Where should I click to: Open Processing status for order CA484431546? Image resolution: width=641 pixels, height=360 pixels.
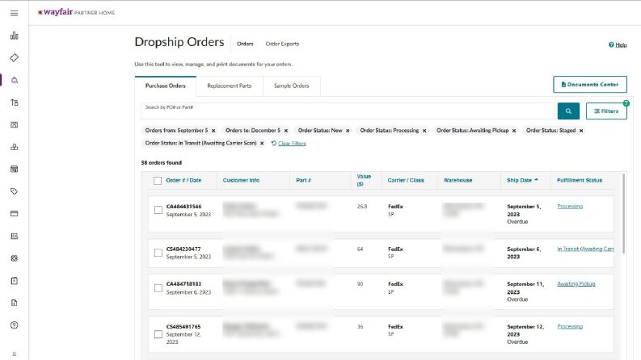570,207
